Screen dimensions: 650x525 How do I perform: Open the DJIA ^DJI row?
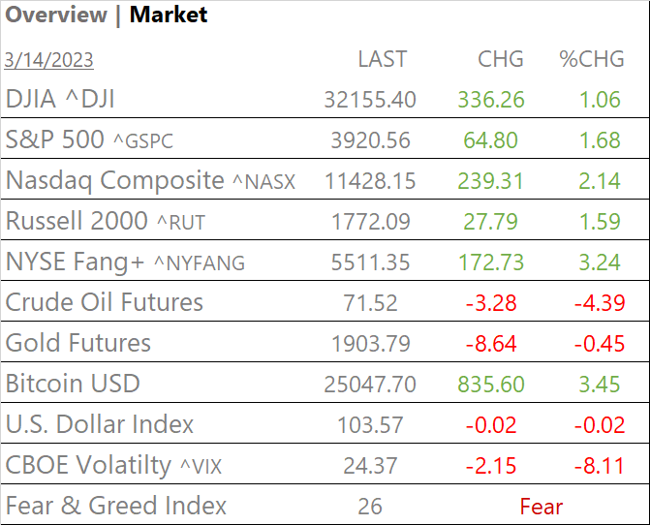67,99
